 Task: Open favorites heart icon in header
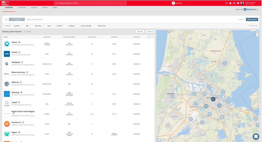coord(238,3)
